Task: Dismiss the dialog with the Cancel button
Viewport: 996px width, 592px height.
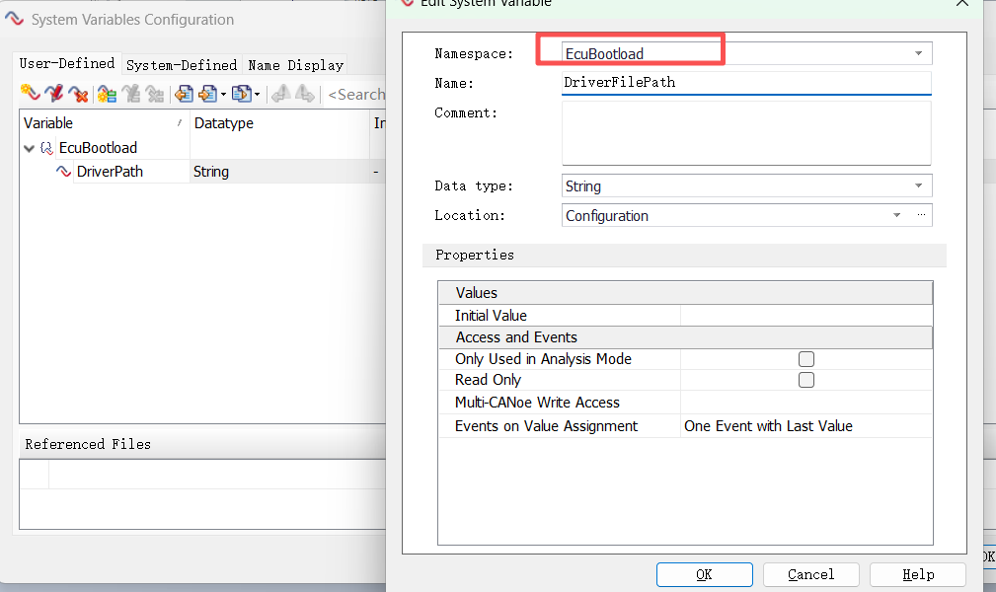Action: (x=811, y=574)
